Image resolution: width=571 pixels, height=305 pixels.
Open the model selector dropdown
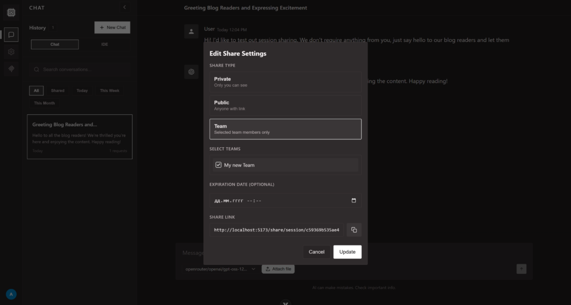pos(221,269)
